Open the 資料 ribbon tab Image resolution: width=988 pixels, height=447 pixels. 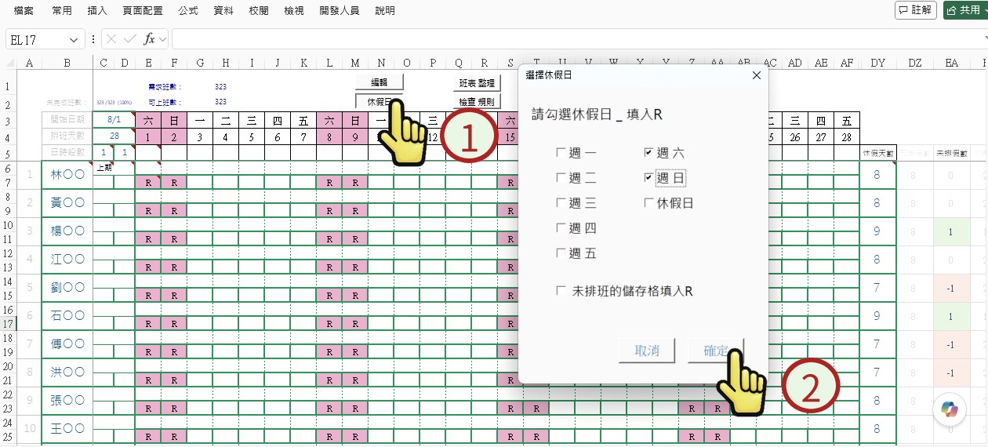tap(224, 11)
